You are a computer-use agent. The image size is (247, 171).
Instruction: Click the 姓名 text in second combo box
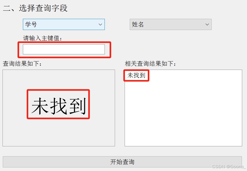click(138, 25)
